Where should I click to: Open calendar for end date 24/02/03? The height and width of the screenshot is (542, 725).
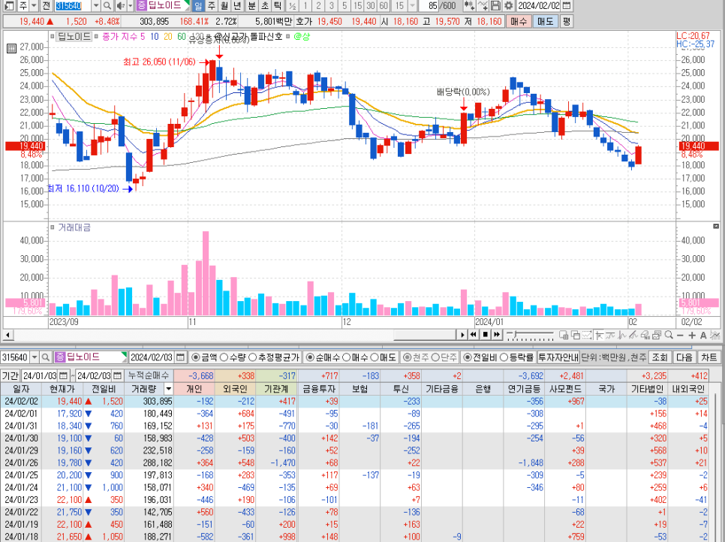coord(117,375)
